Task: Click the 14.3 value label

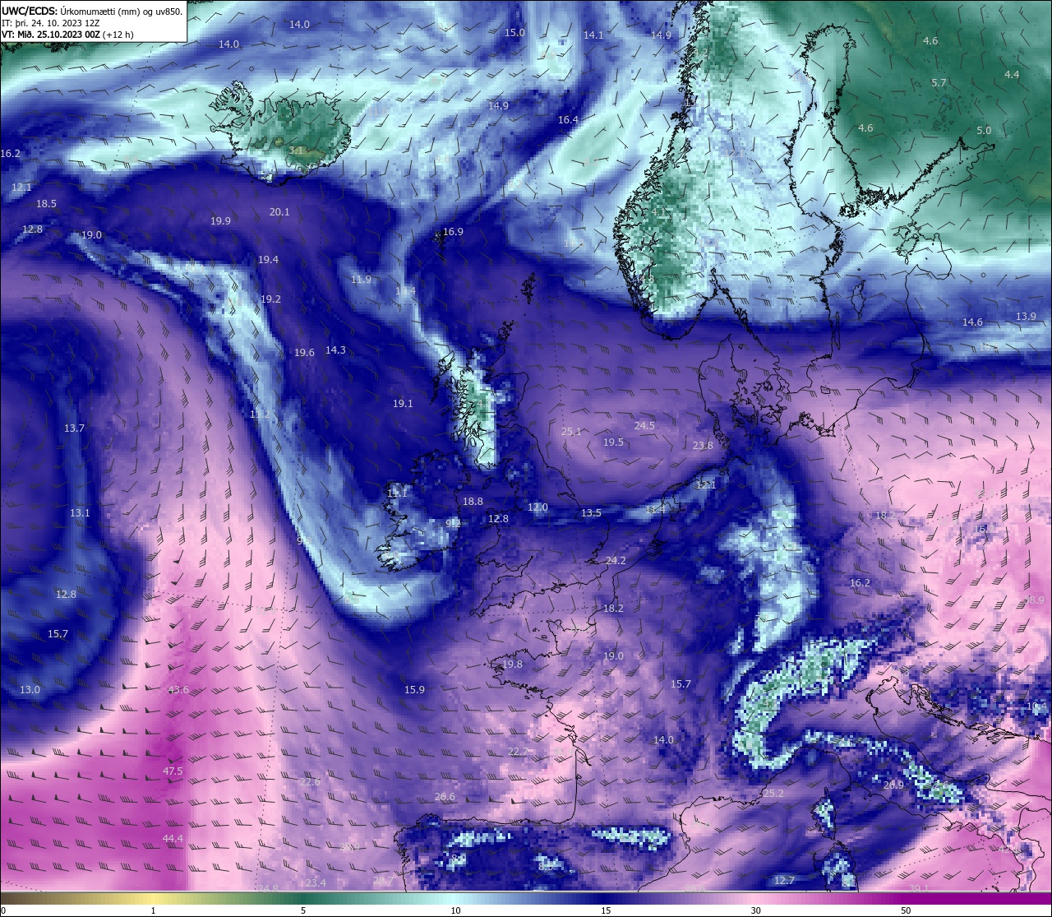Action: click(x=335, y=350)
